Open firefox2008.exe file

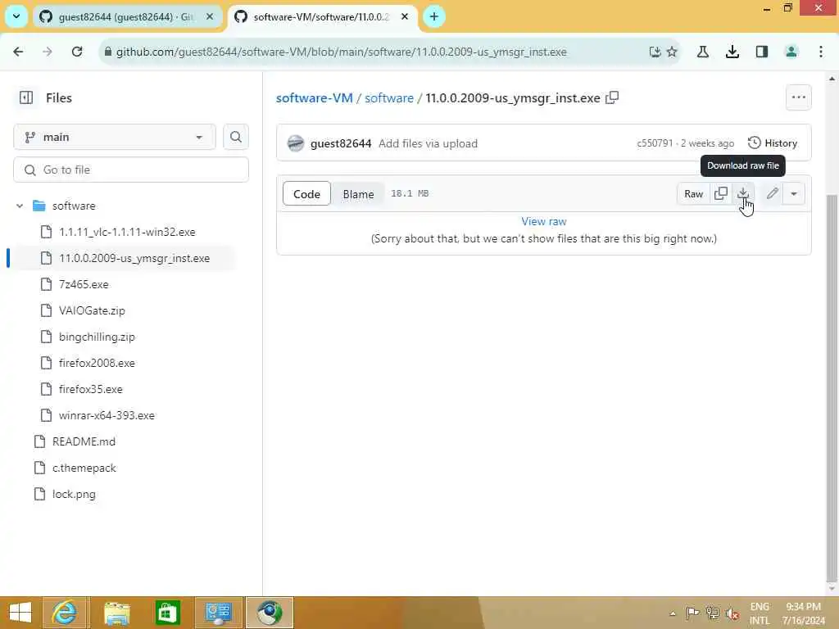pos(88,363)
